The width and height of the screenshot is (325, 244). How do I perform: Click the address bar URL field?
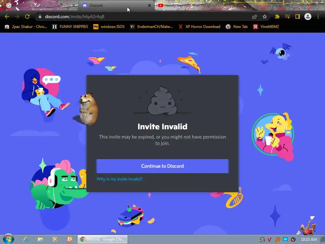pyautogui.click(x=145, y=17)
